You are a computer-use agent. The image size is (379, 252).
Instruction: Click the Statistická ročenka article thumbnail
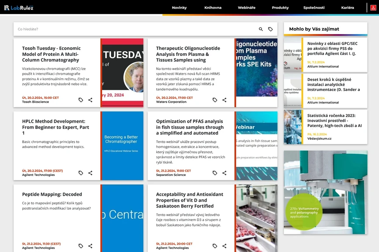(x=293, y=127)
